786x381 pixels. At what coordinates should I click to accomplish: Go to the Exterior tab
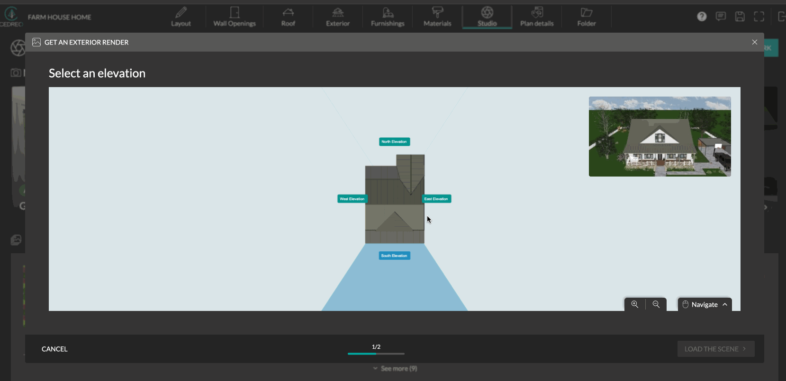pos(338,17)
